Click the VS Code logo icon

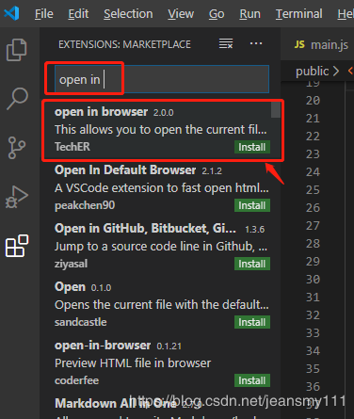[11, 13]
